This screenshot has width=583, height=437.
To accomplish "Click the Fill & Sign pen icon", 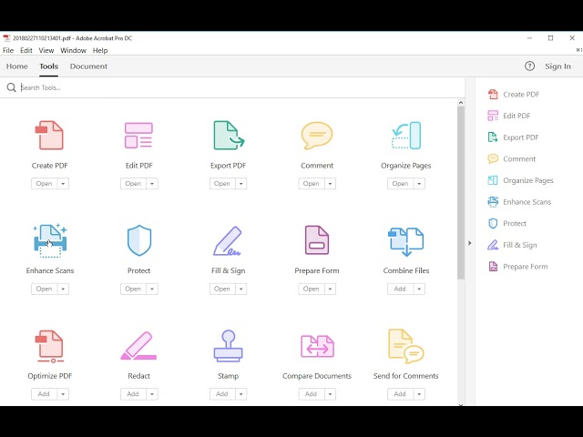I will coord(228,240).
